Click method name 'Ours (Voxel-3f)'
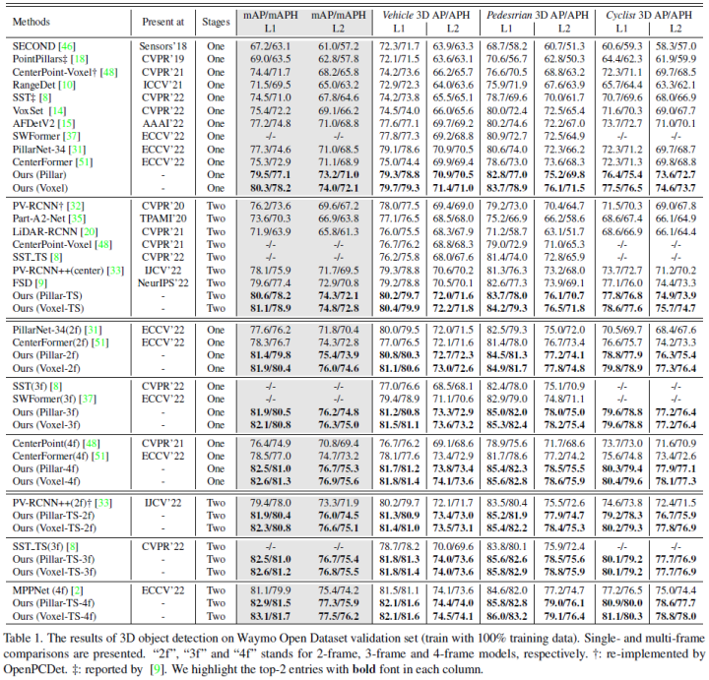 [46, 425]
